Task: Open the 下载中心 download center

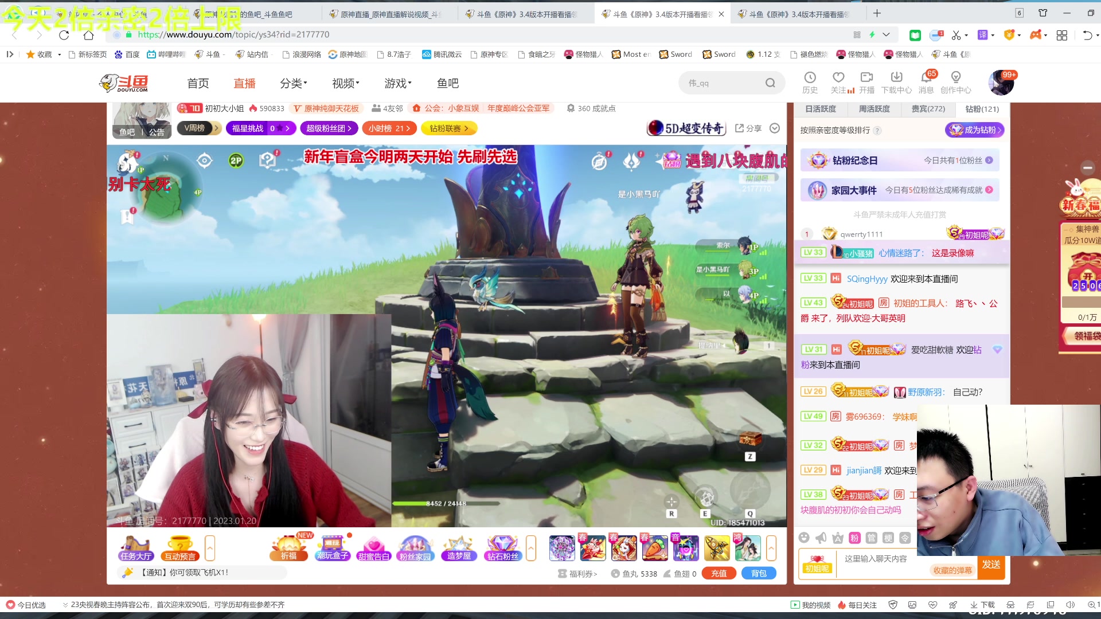Action: (896, 83)
